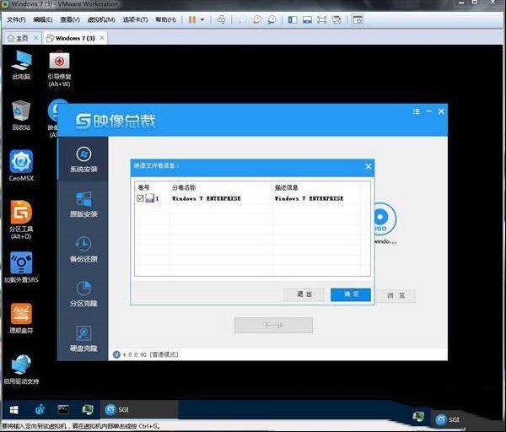This screenshot has height=432, width=506.
Task: Close the image volume info dialog
Action: point(368,166)
